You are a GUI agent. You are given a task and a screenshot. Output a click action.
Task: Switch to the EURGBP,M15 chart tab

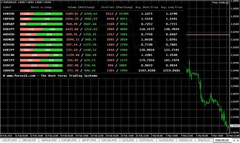[x=69, y=140]
